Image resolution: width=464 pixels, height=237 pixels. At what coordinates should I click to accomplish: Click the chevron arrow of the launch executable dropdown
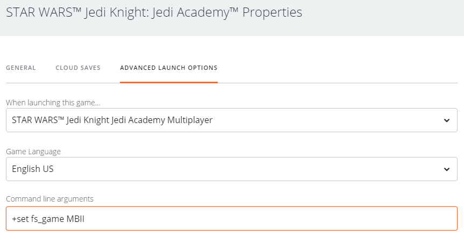click(447, 120)
